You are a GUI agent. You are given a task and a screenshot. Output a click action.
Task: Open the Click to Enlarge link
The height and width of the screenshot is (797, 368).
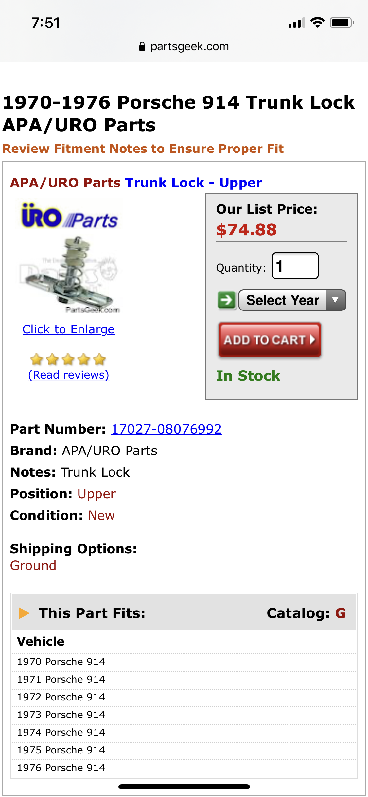69,329
